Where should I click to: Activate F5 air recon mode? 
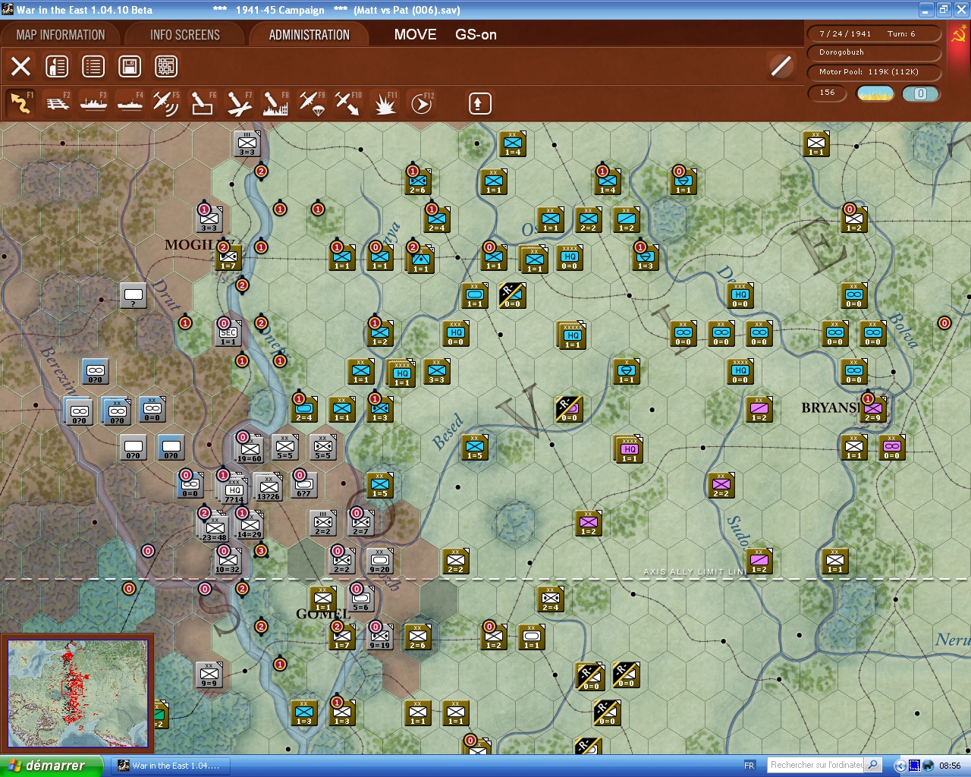(x=165, y=103)
